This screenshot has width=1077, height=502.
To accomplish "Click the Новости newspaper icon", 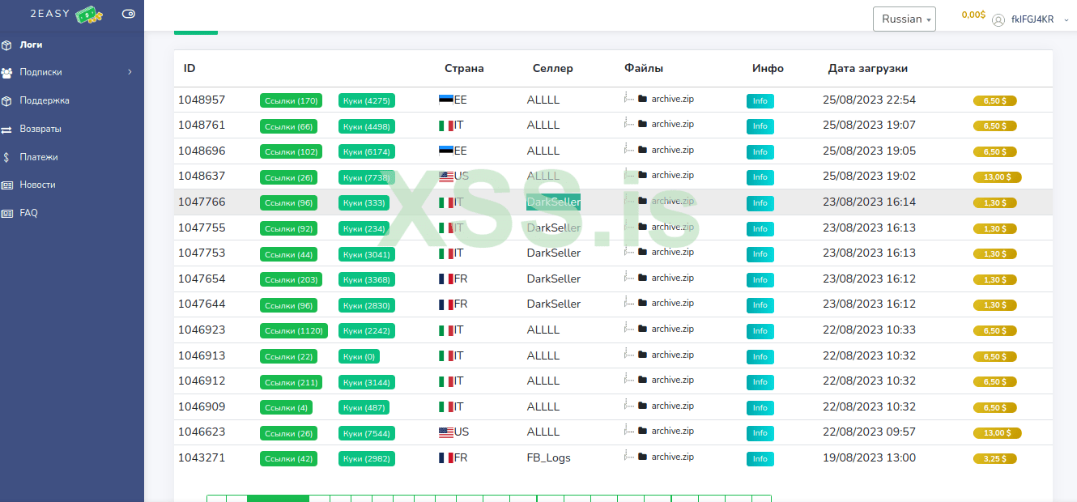I will pyautogui.click(x=6, y=185).
